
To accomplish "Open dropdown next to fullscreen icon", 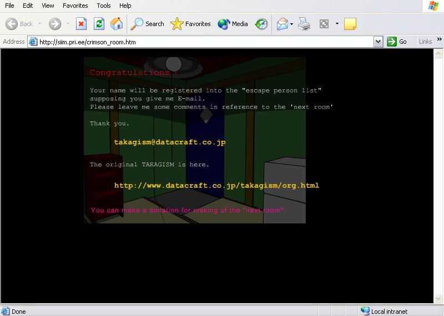I will [337, 24].
